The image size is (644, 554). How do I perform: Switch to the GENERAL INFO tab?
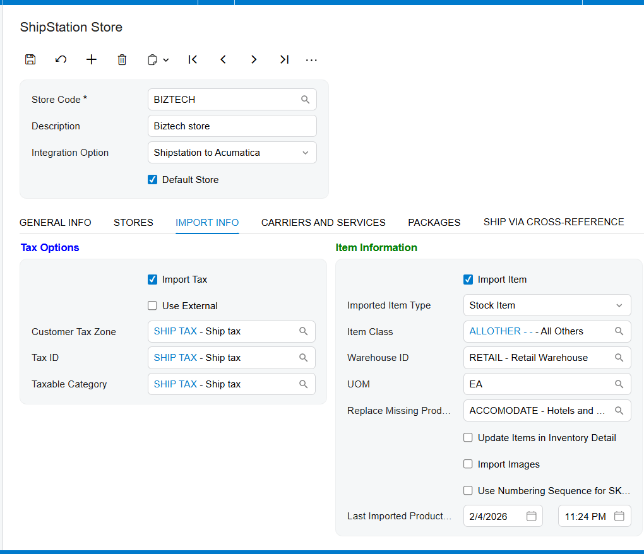[56, 223]
